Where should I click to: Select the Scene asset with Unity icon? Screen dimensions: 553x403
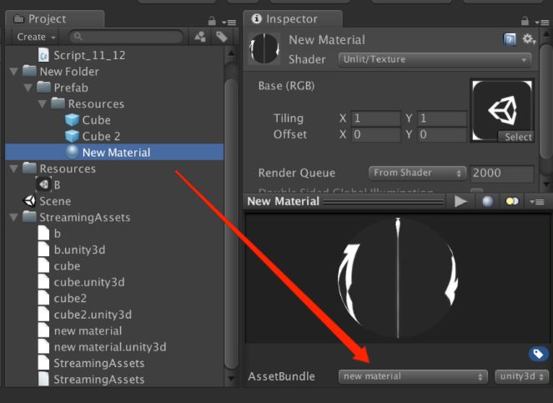tap(55, 201)
